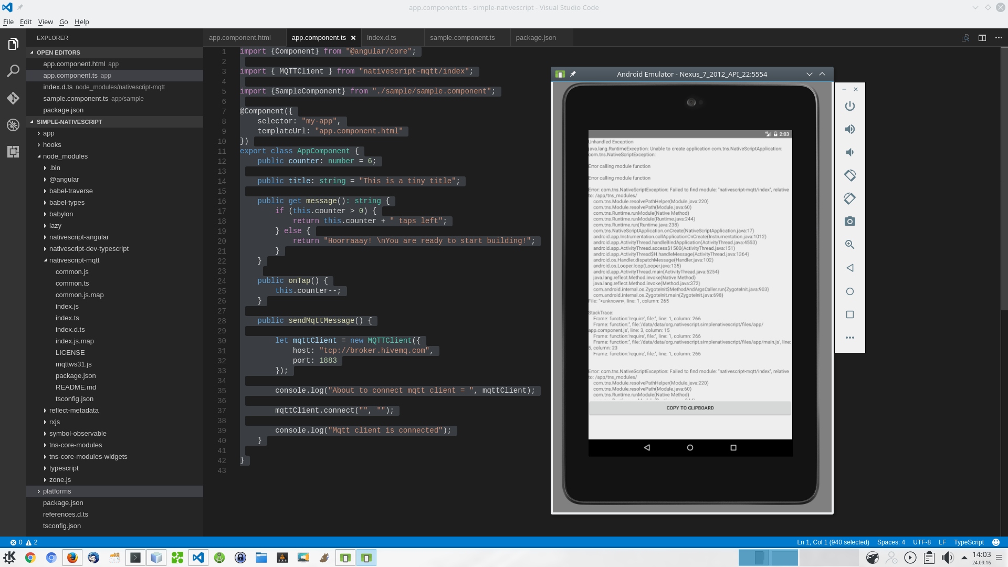Open the Search view in activity bar

(13, 71)
